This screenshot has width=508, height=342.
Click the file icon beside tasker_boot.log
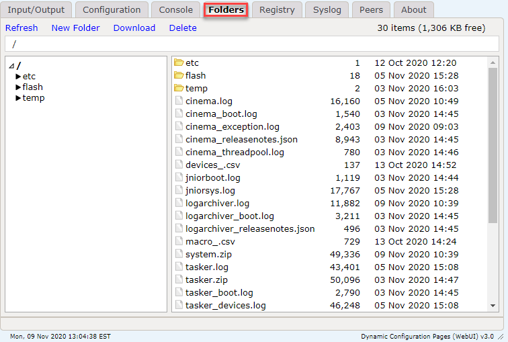tap(179, 292)
